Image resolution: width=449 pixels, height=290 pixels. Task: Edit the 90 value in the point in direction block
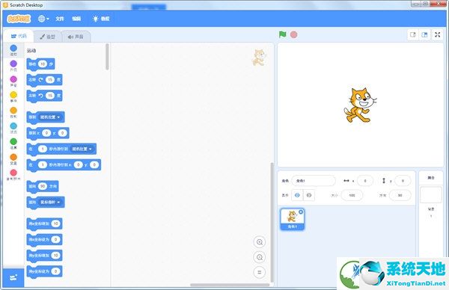click(43, 186)
